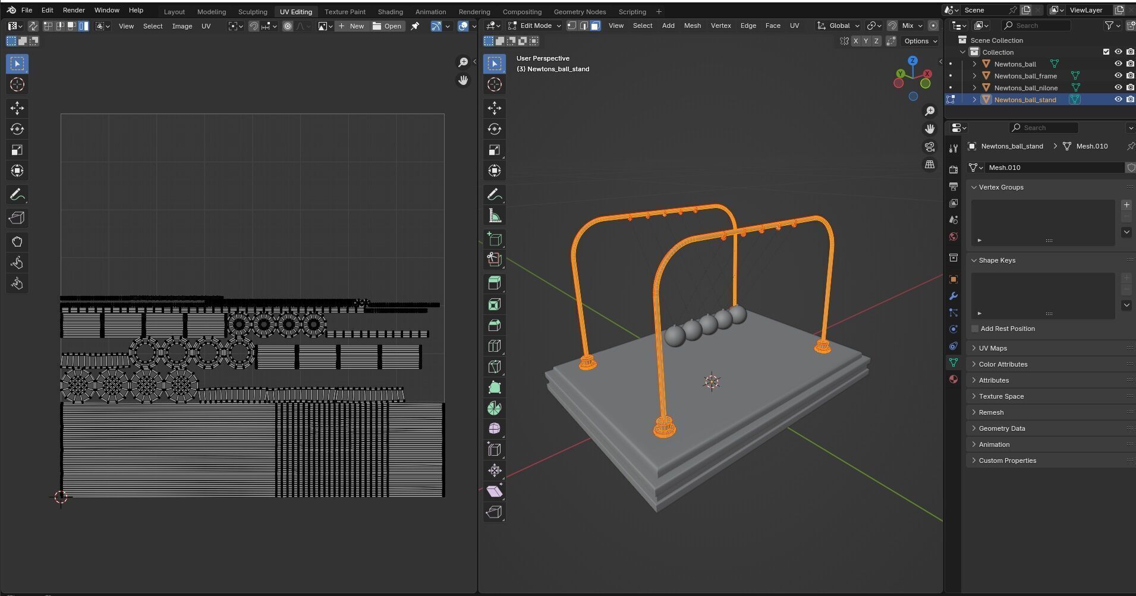Expand the Newtons_ball outliner item
This screenshot has width=1136, height=596.
(974, 64)
